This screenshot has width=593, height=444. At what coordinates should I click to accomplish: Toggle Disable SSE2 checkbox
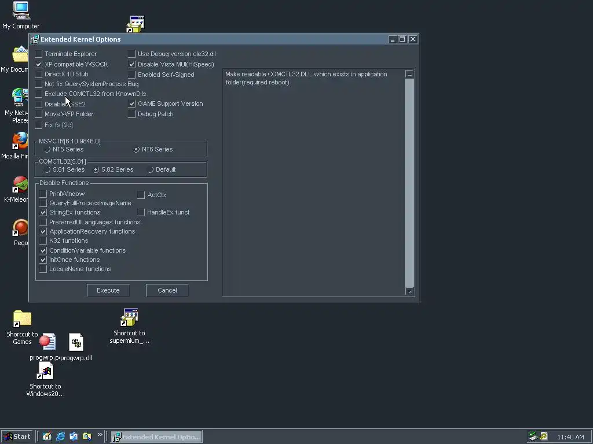[x=39, y=104]
